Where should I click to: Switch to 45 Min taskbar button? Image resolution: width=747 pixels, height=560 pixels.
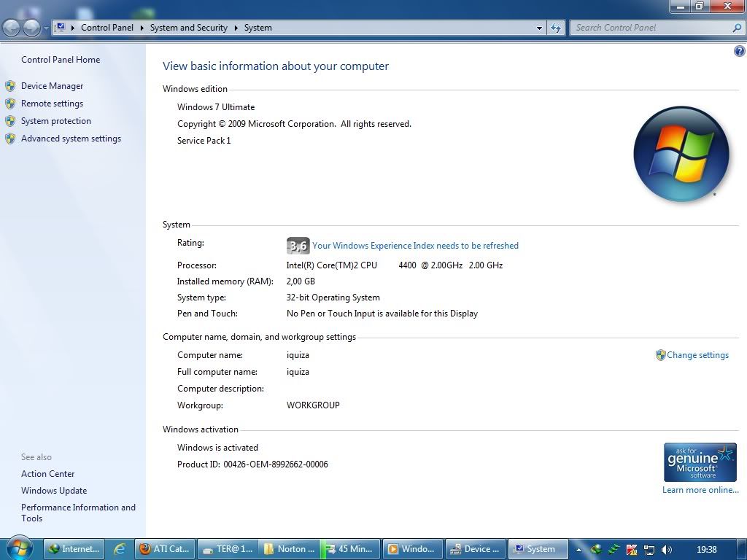[x=350, y=549]
